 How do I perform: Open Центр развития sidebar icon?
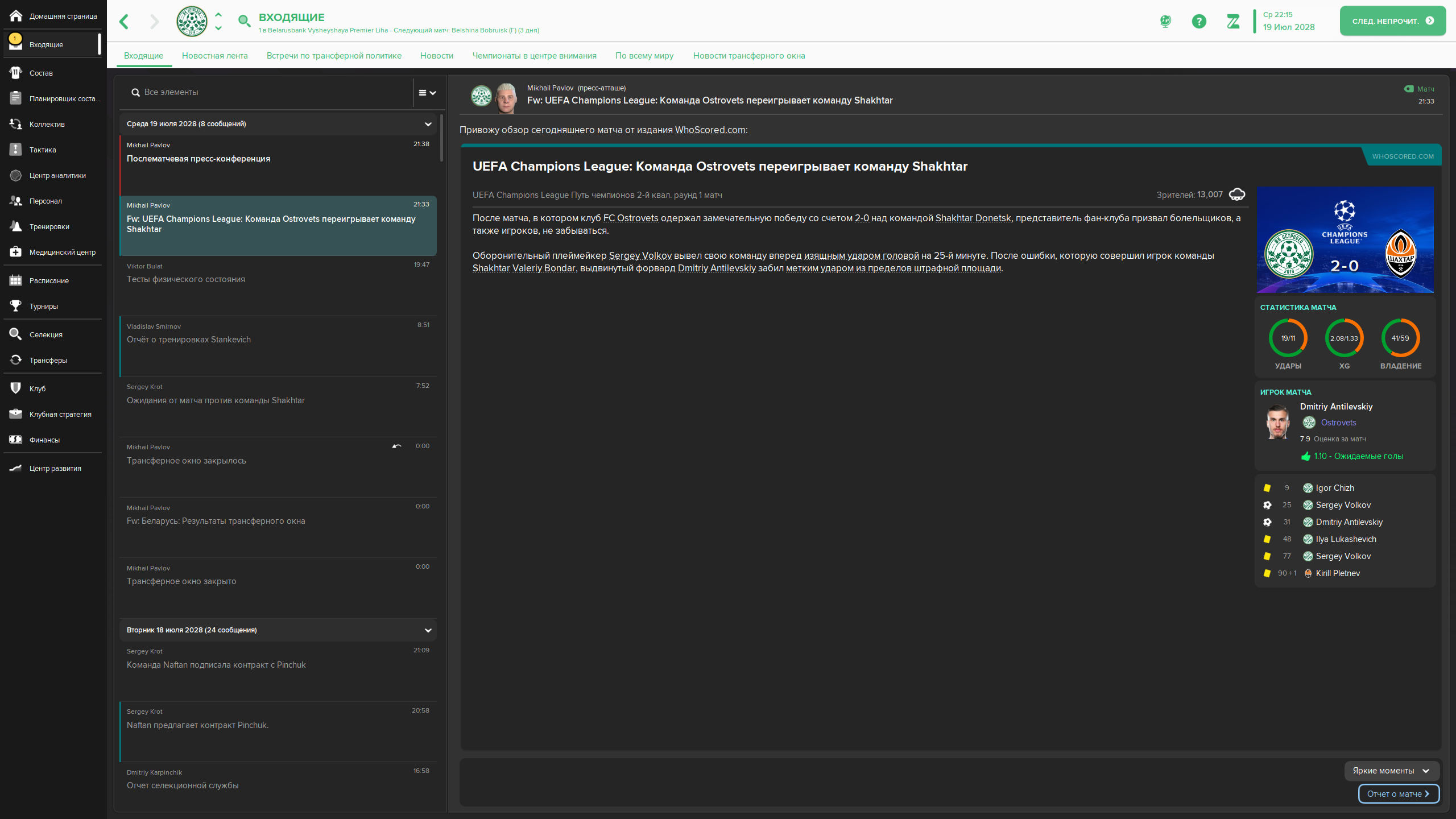point(16,468)
